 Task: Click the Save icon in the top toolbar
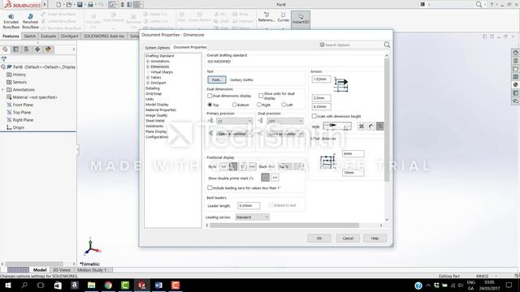[80, 5]
